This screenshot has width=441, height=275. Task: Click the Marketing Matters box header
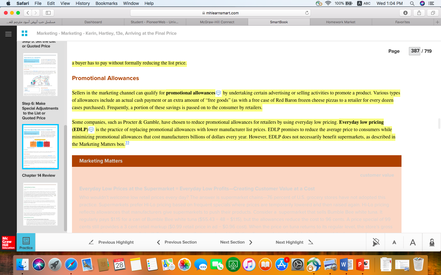click(237, 161)
